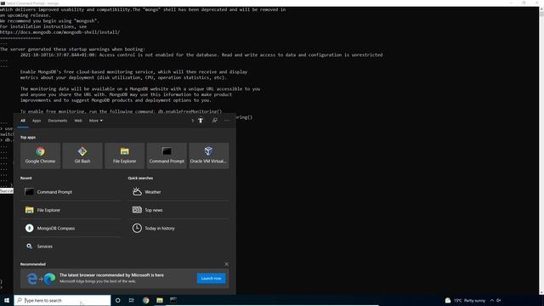Image resolution: width=544 pixels, height=306 pixels.
Task: Switch to the Web search tab
Action: [78, 121]
